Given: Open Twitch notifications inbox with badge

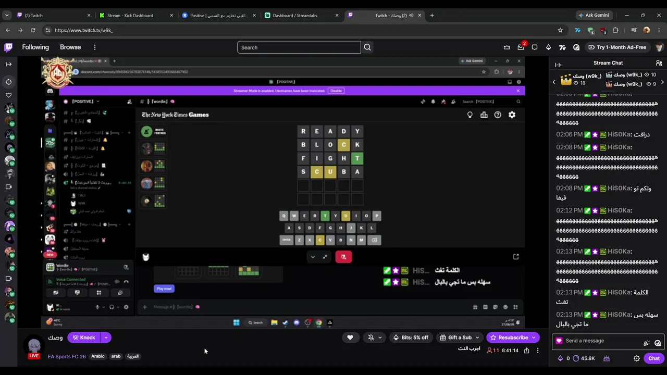Looking at the screenshot, I should [521, 47].
